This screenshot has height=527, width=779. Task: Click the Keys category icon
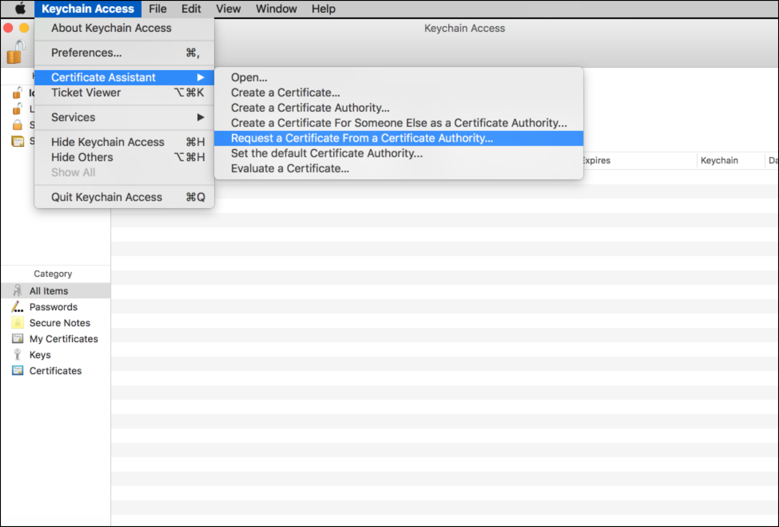[17, 355]
